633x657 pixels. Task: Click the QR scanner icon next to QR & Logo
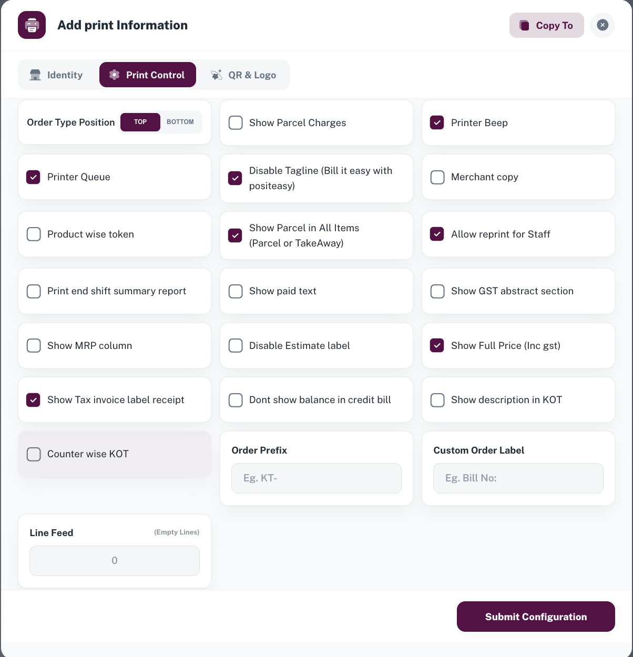[x=216, y=75]
